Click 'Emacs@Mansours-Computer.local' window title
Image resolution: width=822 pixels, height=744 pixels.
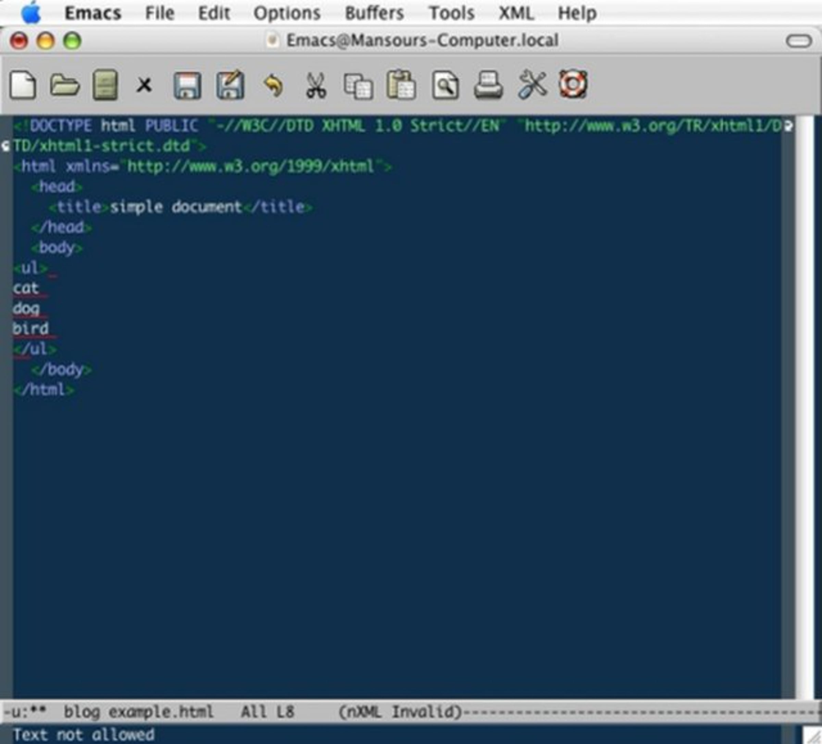tap(422, 40)
